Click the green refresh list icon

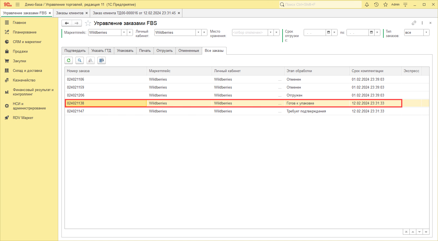(x=69, y=60)
